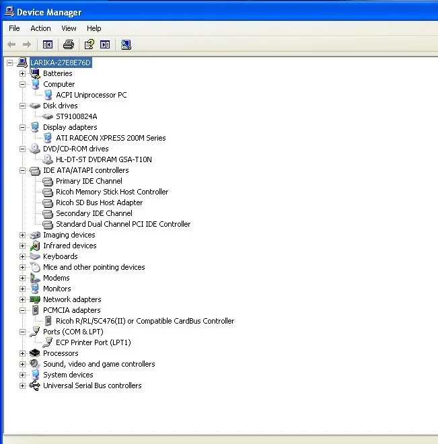Click the Batteries category icon

click(35, 73)
